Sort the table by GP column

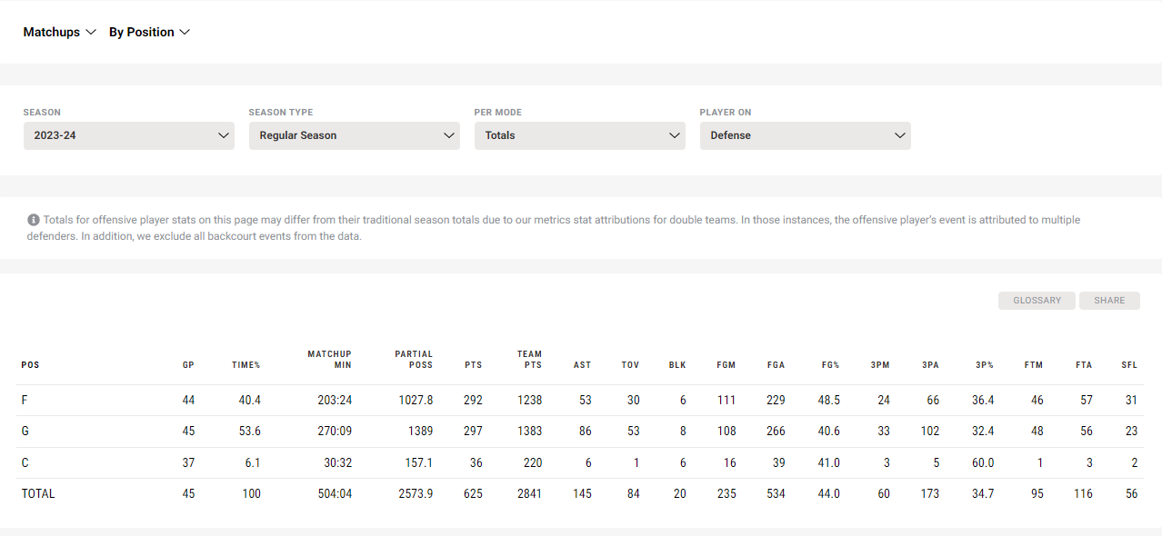click(x=188, y=365)
